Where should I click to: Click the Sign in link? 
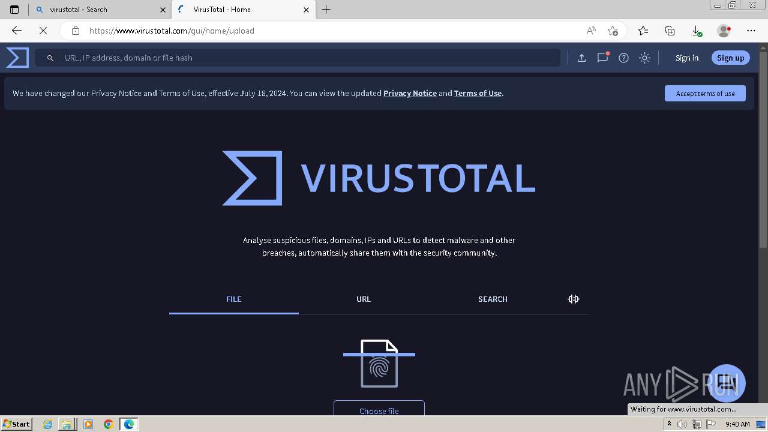tap(687, 58)
